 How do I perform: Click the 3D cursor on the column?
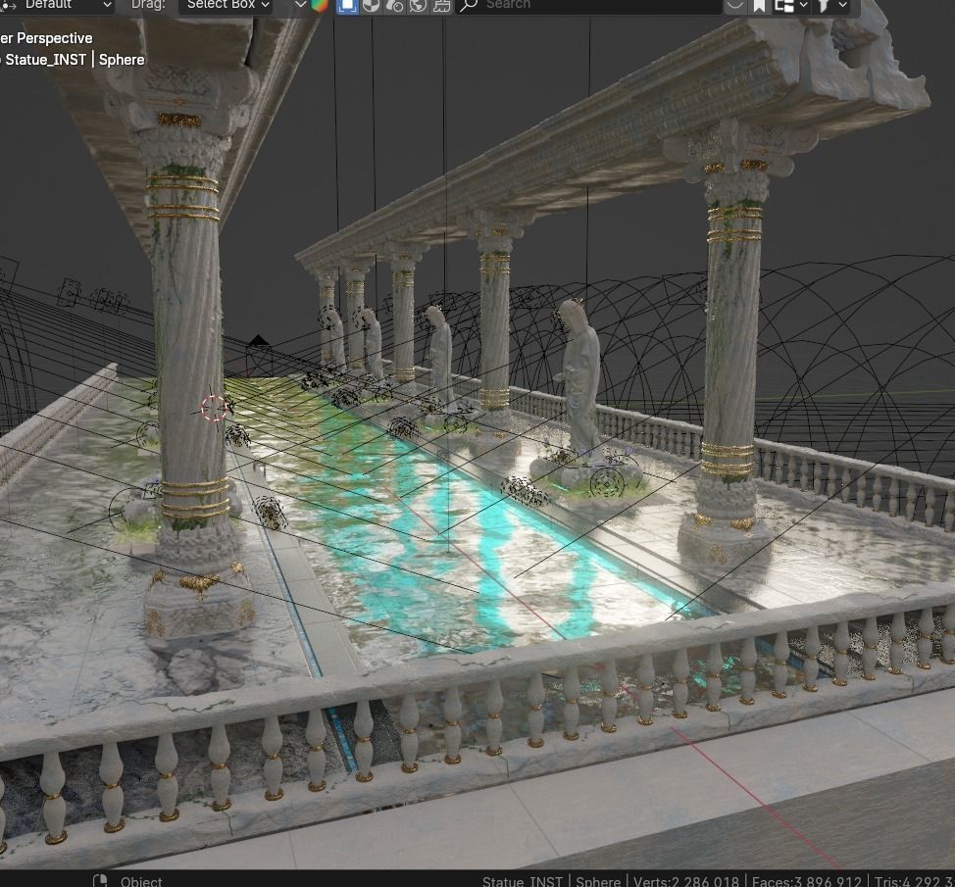(213, 408)
